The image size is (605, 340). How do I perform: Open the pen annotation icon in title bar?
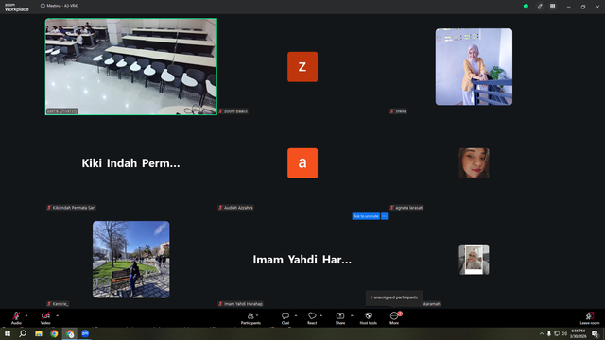[x=540, y=7]
